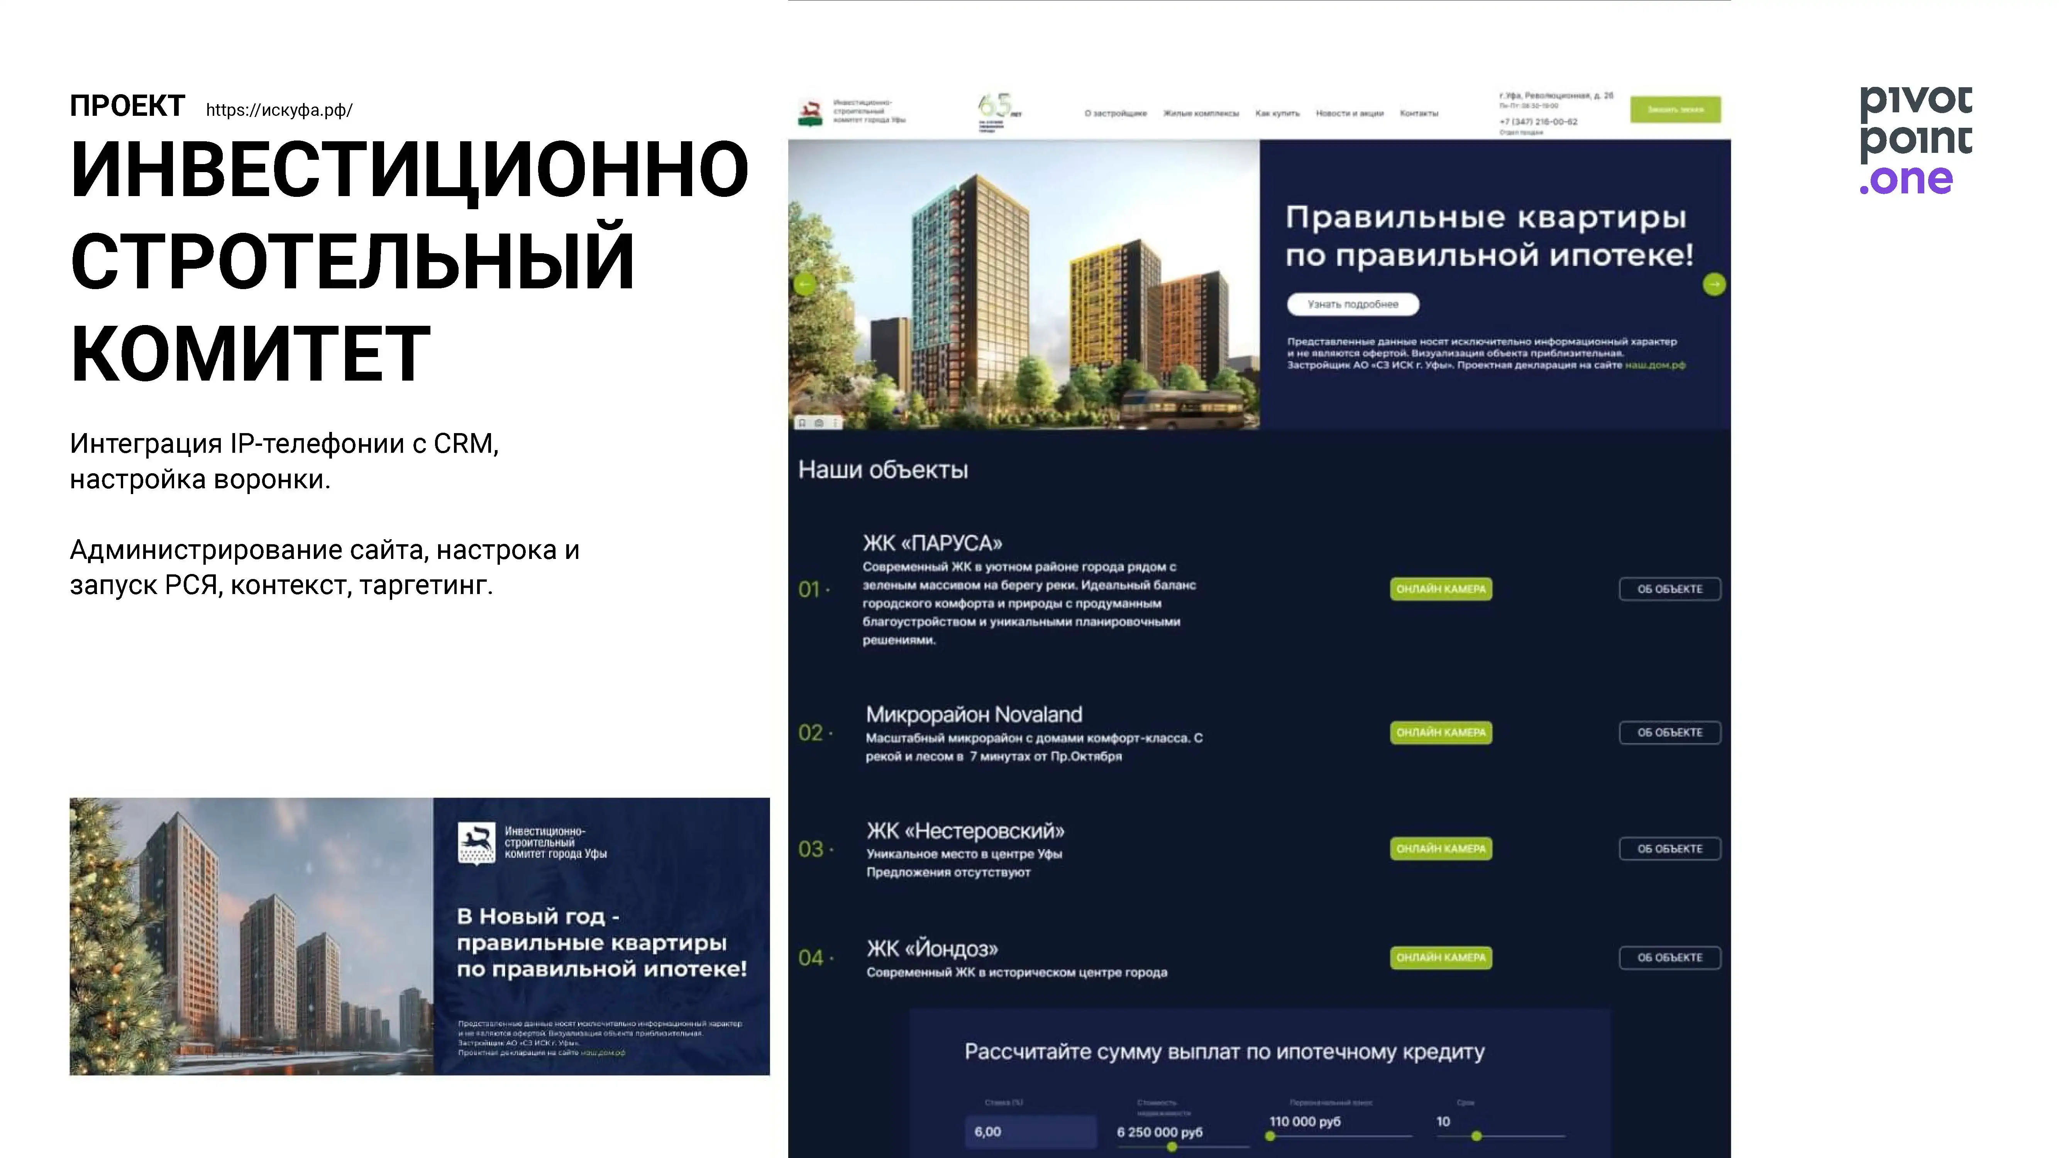Viewport: 2059px width, 1158px height.
Task: Open «Контакты» in the site header
Action: pyautogui.click(x=1419, y=113)
